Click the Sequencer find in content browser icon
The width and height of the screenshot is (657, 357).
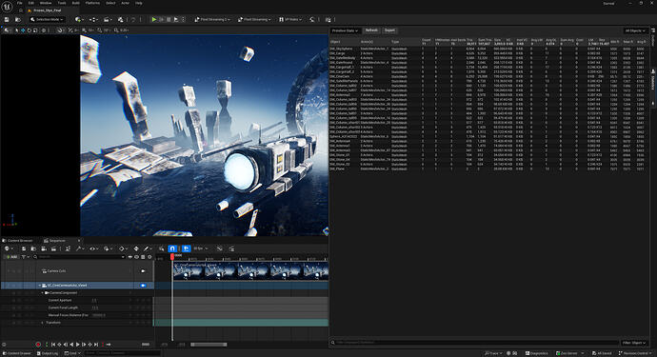pos(33,248)
